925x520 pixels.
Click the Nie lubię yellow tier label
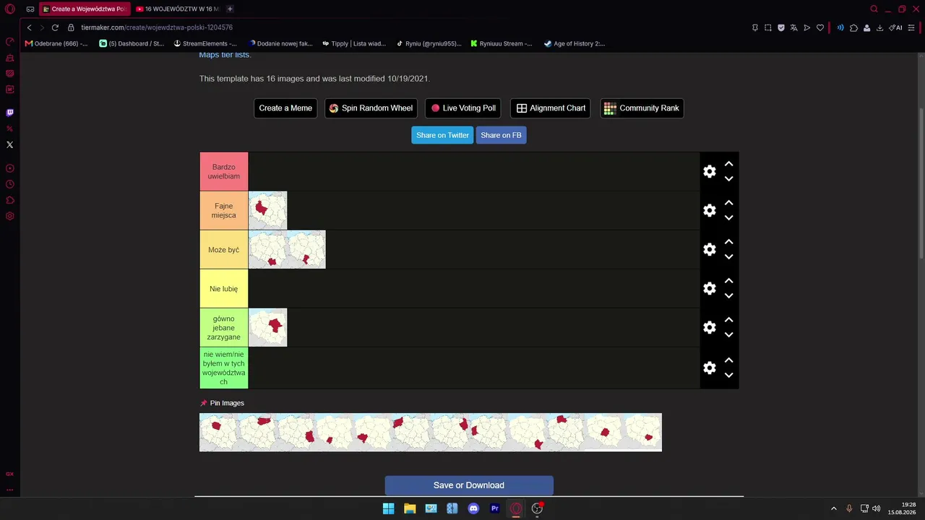coord(224,288)
